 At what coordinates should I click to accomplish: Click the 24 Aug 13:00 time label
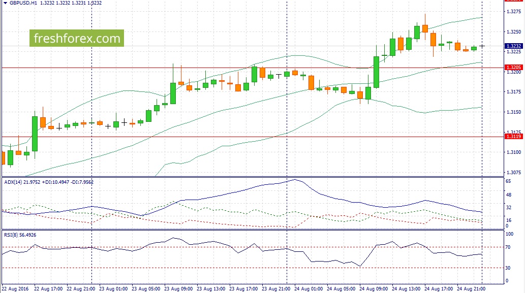coord(406,288)
